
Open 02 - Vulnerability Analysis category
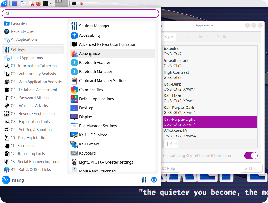[33, 74]
